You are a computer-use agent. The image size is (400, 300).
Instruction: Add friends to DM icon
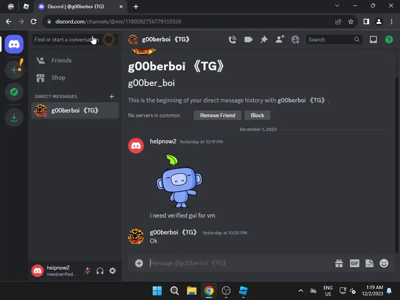(280, 39)
